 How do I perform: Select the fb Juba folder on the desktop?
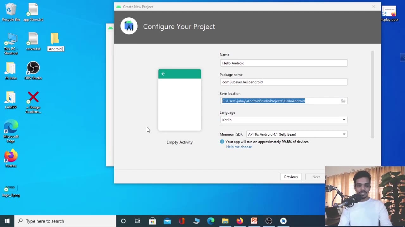(11, 71)
